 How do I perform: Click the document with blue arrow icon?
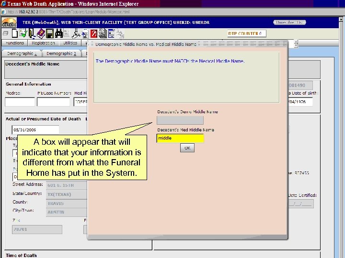point(85,34)
